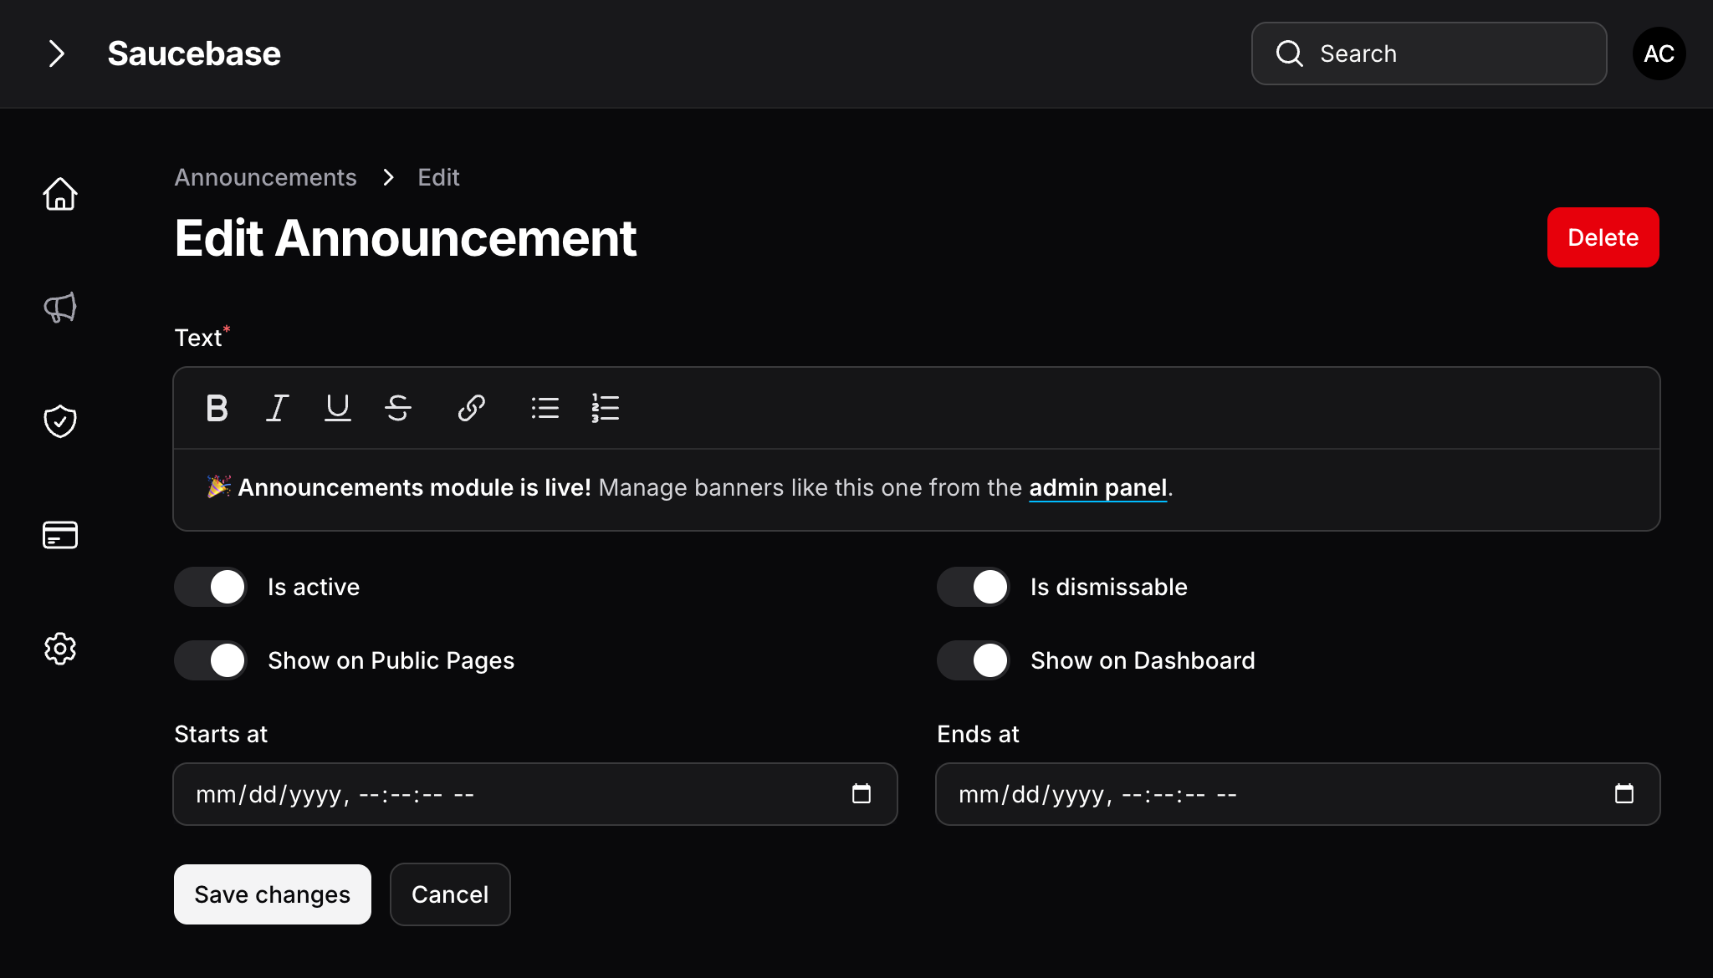The width and height of the screenshot is (1713, 978).
Task: Navigate to Announcements via breadcrumb
Action: coord(265,177)
